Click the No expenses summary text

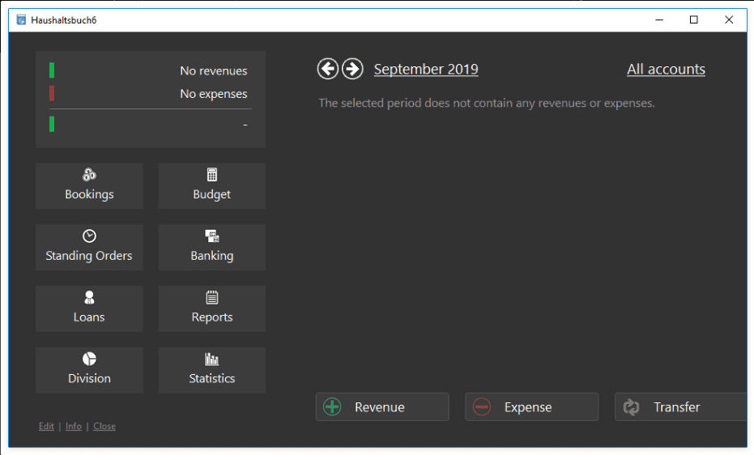click(214, 94)
